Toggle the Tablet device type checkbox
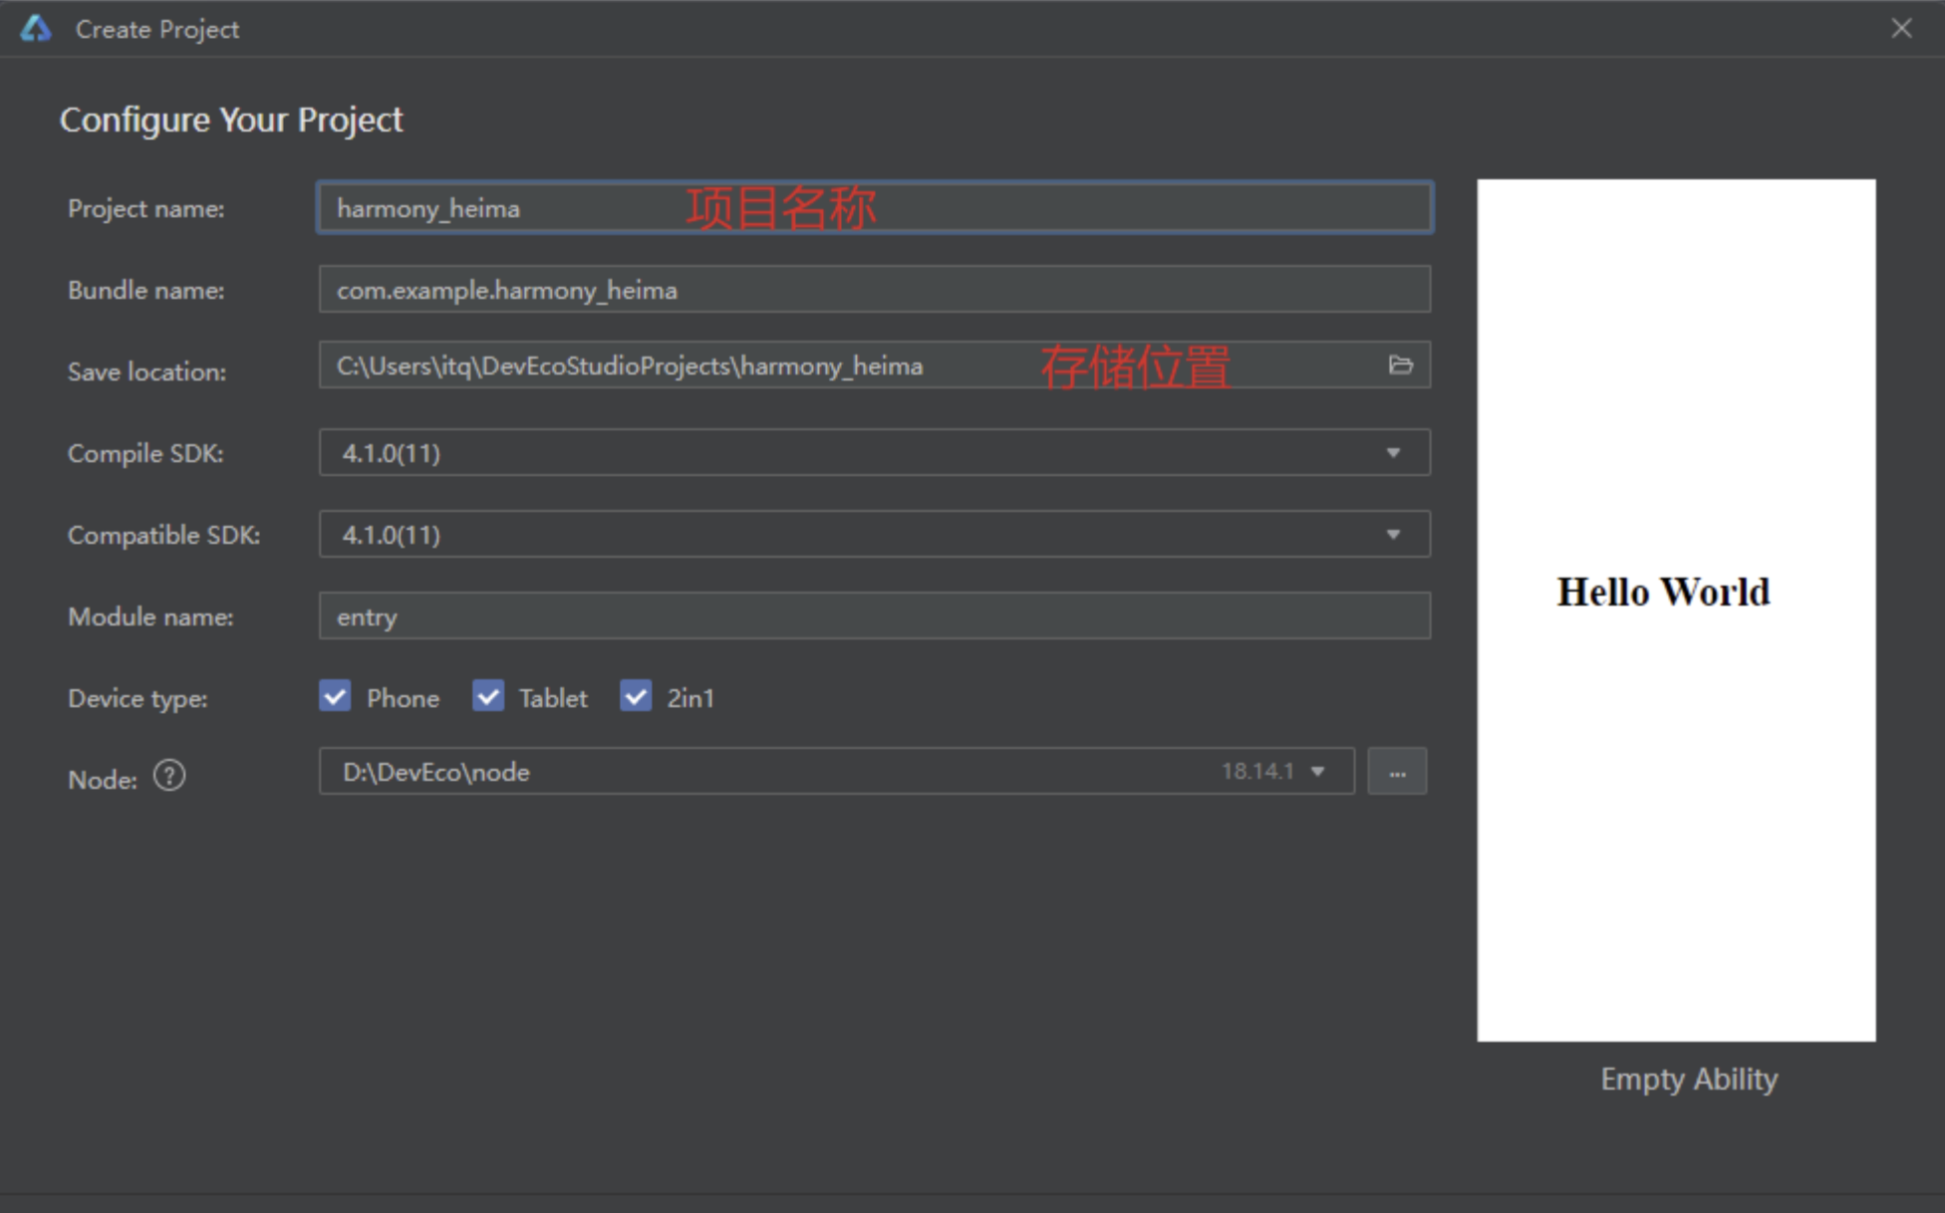The width and height of the screenshot is (1945, 1213). tap(488, 696)
